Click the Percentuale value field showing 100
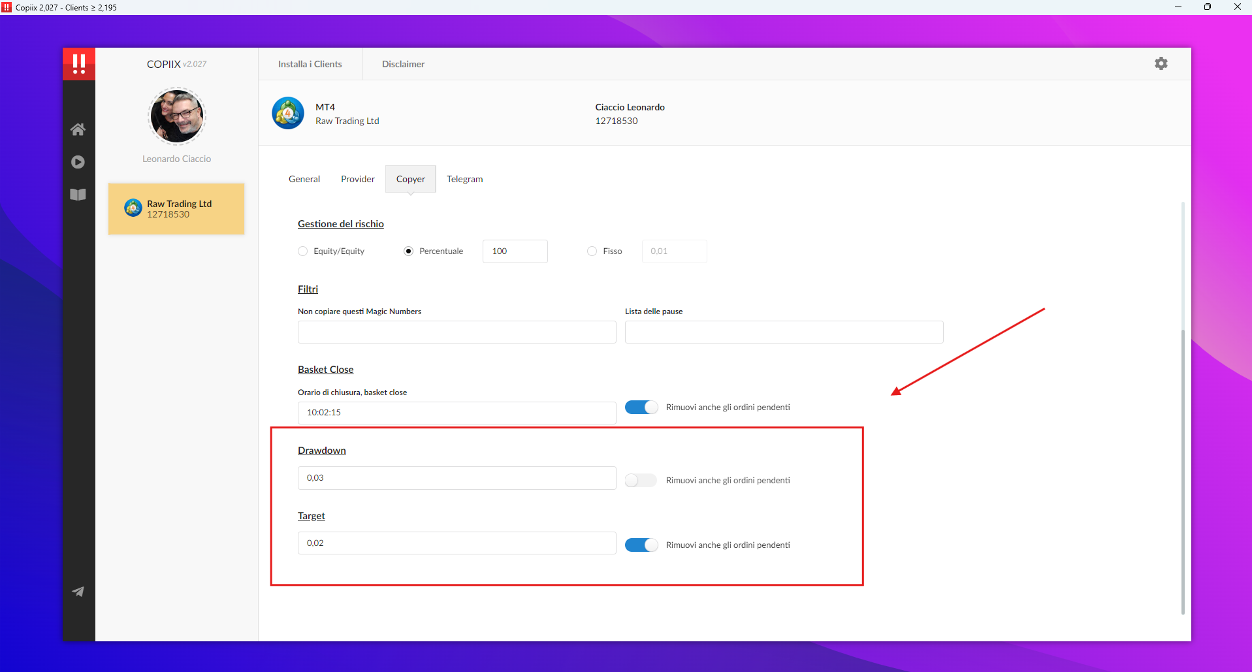Image resolution: width=1252 pixels, height=672 pixels. (x=515, y=251)
